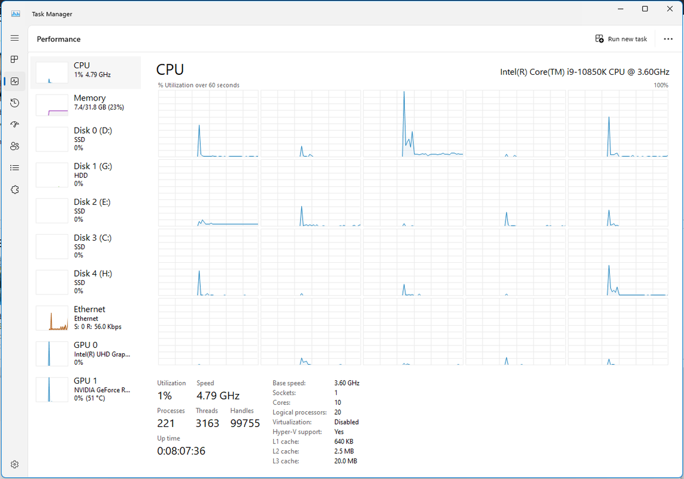Close the Task Manager window

click(x=670, y=9)
